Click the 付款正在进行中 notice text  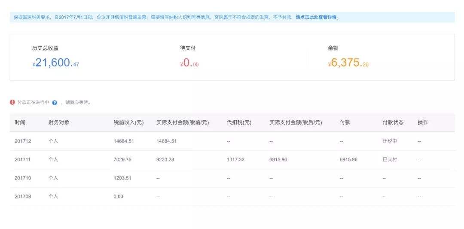(33, 102)
